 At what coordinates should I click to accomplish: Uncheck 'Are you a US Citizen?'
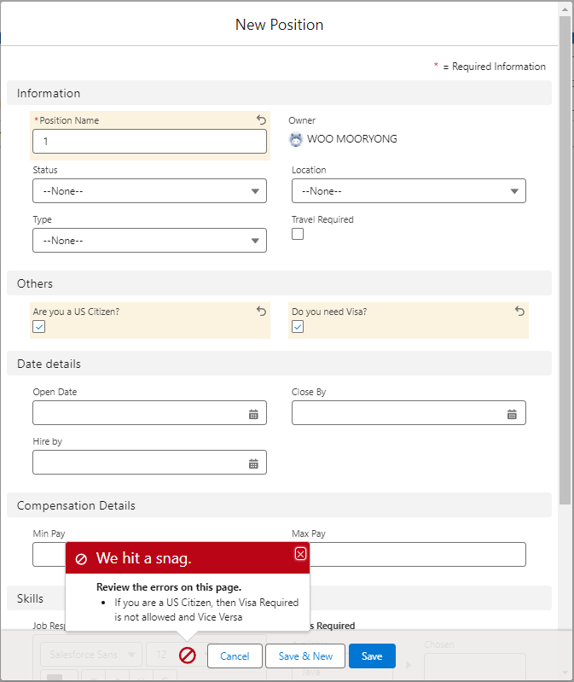point(39,327)
